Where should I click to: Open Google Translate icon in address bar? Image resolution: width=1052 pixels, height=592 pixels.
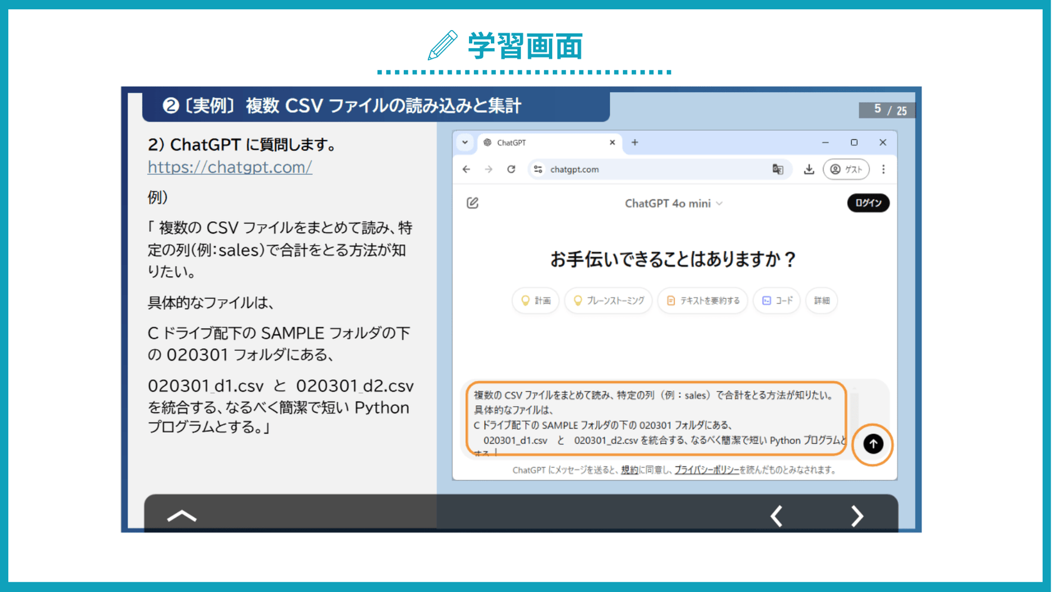tap(778, 169)
